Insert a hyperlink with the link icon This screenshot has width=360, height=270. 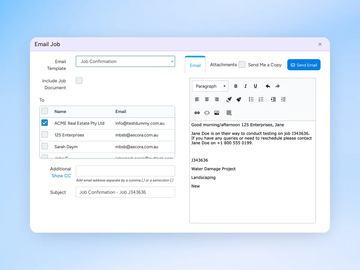pyautogui.click(x=197, y=113)
